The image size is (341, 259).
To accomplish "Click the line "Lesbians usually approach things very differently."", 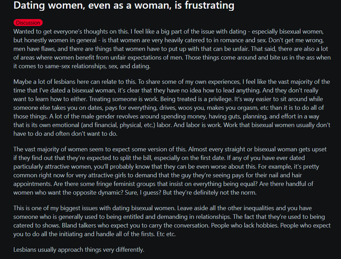I will tap(79, 250).
